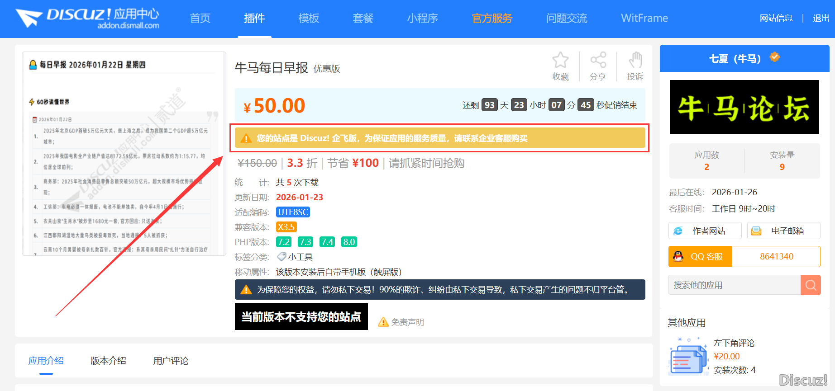
Task: Open the 免责声明 disclaimer link
Action: pos(407,322)
